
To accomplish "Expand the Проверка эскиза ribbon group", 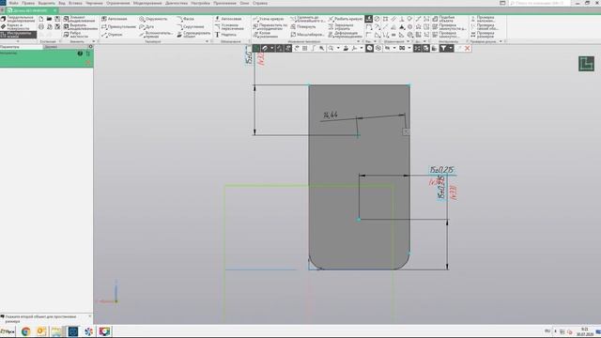I will (x=501, y=41).
